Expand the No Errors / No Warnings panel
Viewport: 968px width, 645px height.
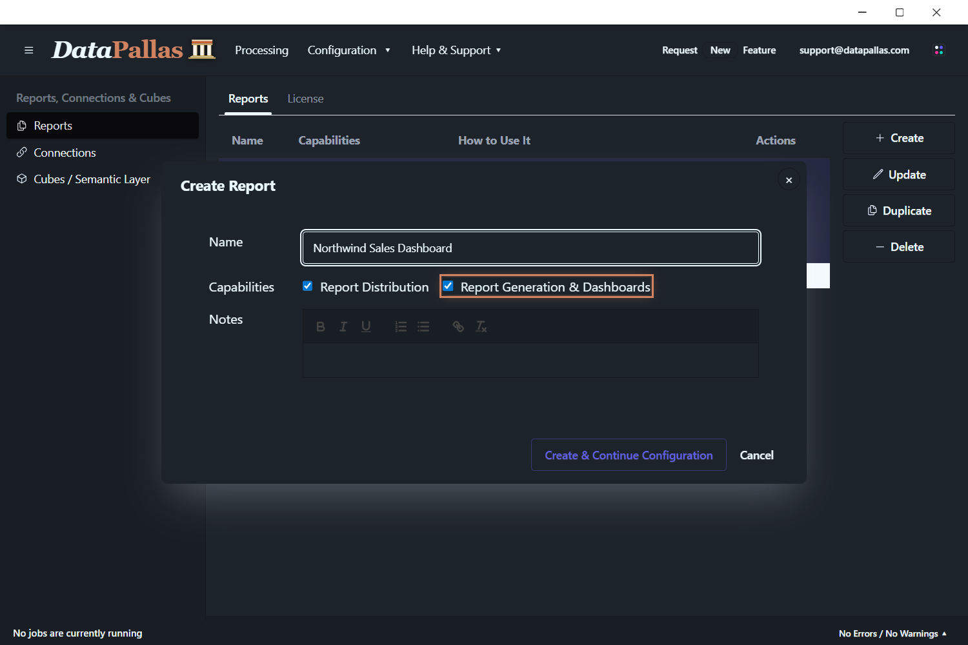coord(892,633)
